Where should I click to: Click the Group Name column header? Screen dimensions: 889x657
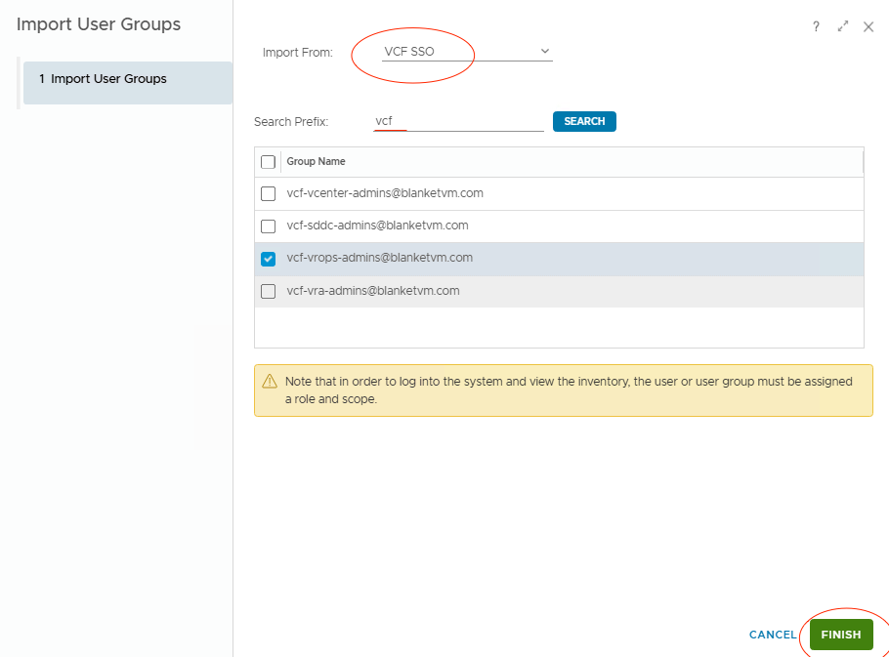pos(316,162)
